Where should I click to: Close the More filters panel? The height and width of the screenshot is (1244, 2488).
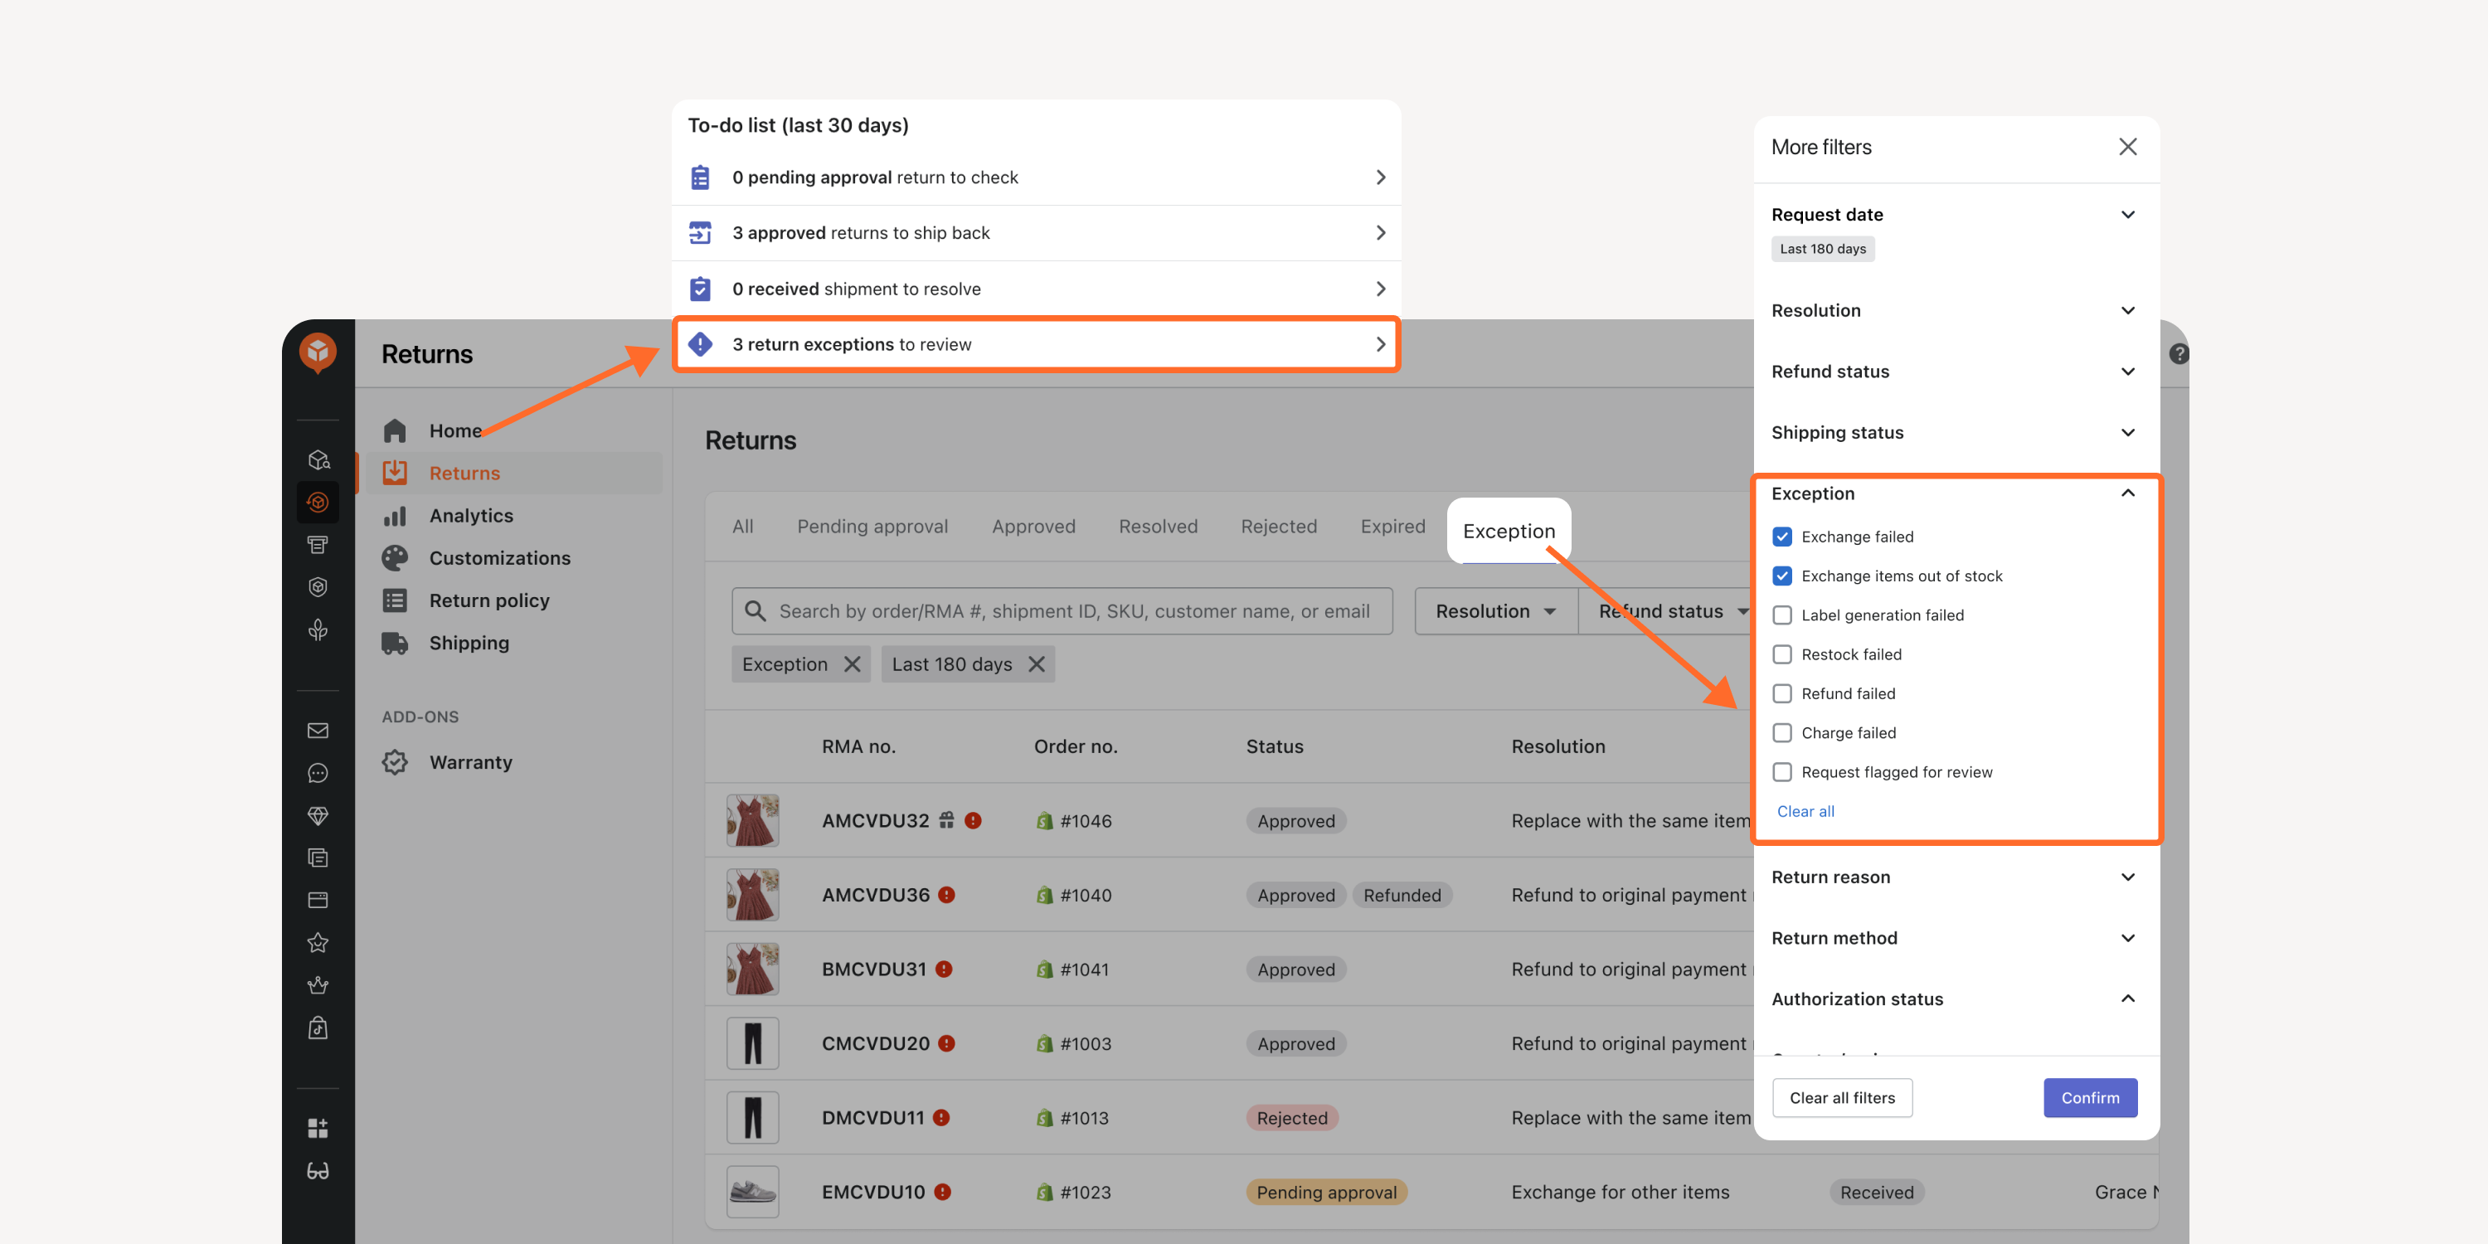tap(2126, 147)
